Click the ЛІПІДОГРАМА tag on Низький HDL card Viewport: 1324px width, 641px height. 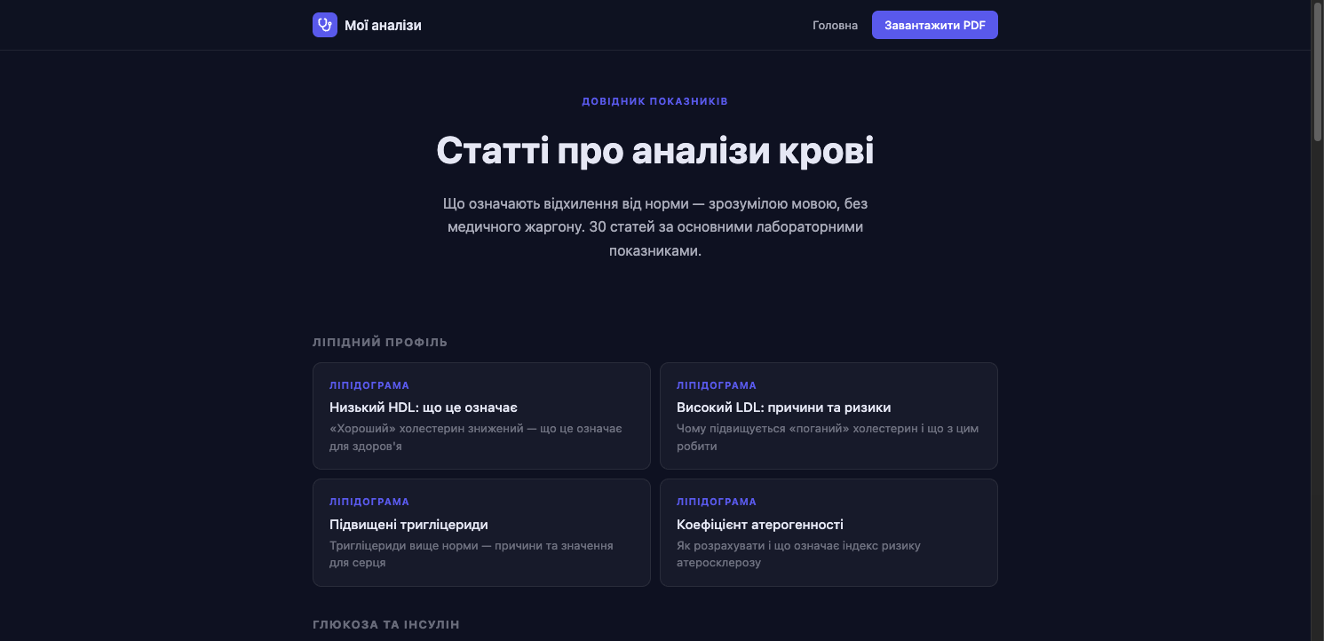pyautogui.click(x=369, y=385)
